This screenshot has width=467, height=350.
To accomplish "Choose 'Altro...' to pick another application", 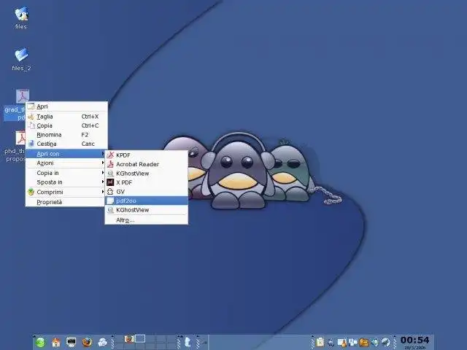I will (x=147, y=220).
